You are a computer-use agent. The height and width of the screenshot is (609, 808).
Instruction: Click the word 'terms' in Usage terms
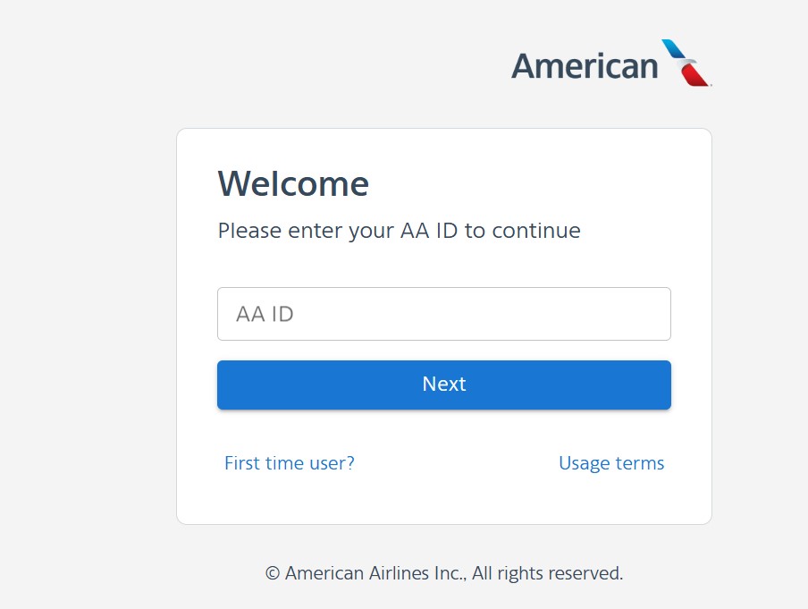point(639,463)
